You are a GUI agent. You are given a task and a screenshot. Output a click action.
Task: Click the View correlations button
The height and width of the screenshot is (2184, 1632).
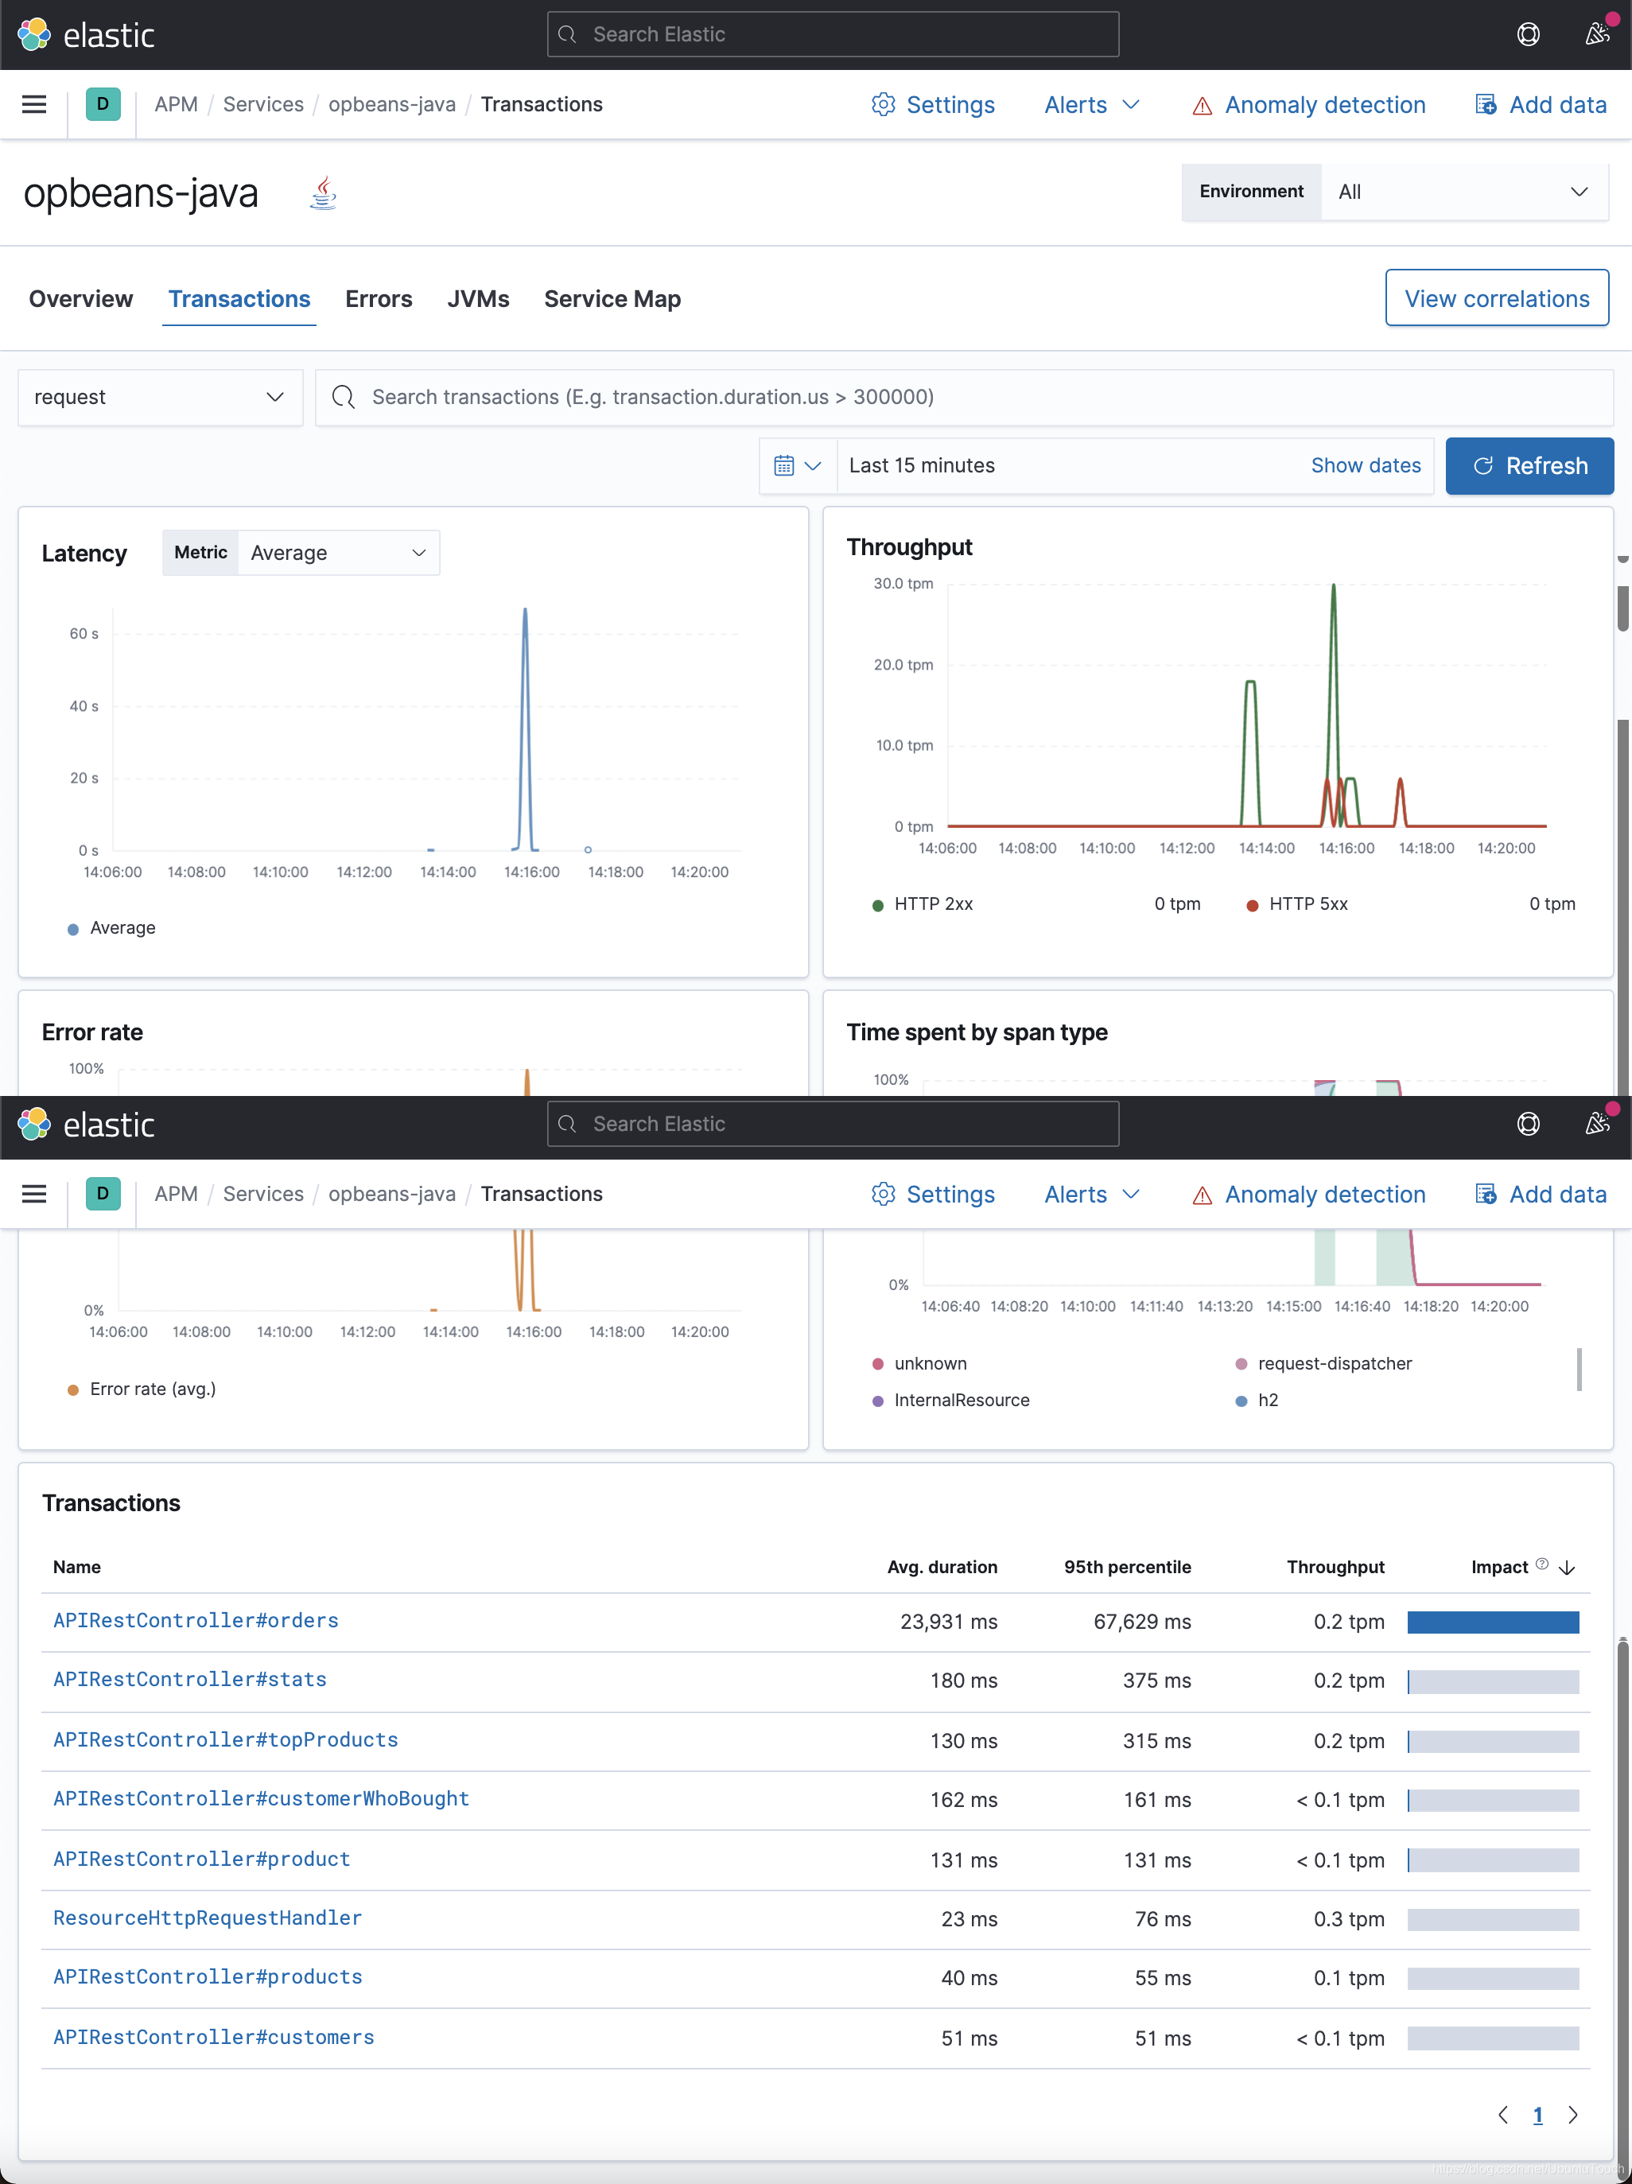(1496, 298)
